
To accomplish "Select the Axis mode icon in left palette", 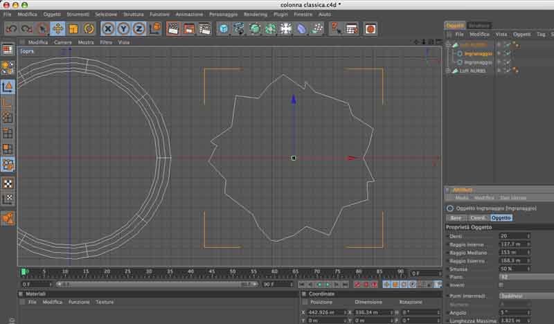I will point(8,103).
